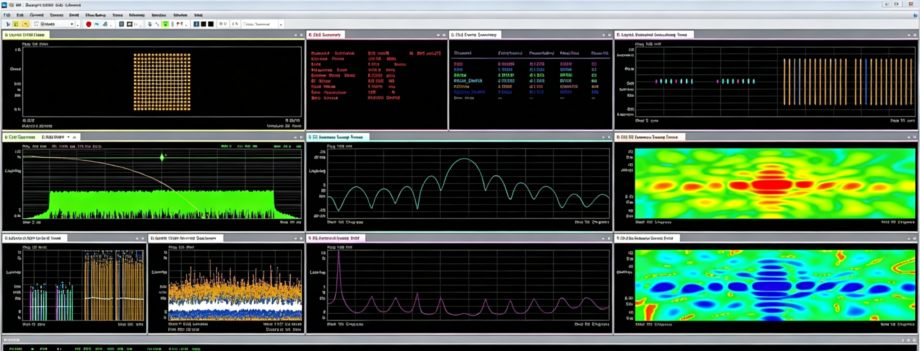Click rightmost header button of red text panel
920x351 pixels.
[x=444, y=35]
